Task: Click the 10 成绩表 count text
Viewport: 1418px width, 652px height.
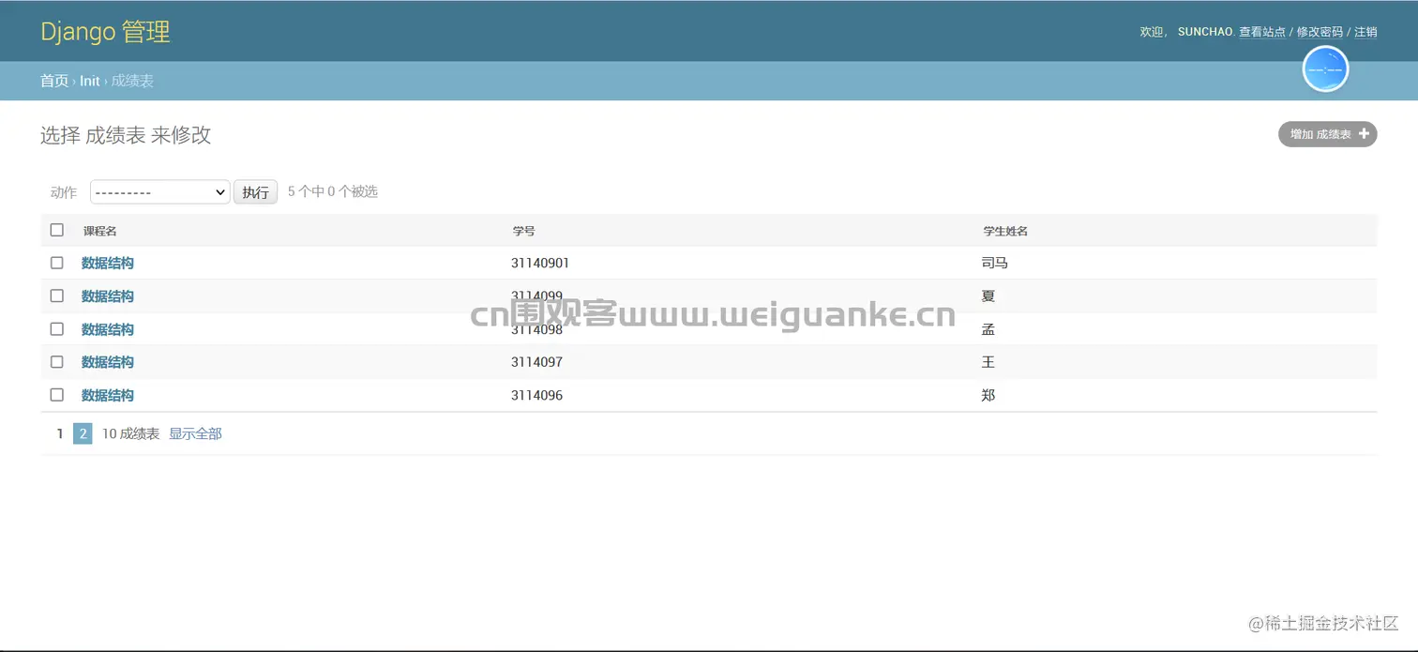Action: pos(130,433)
